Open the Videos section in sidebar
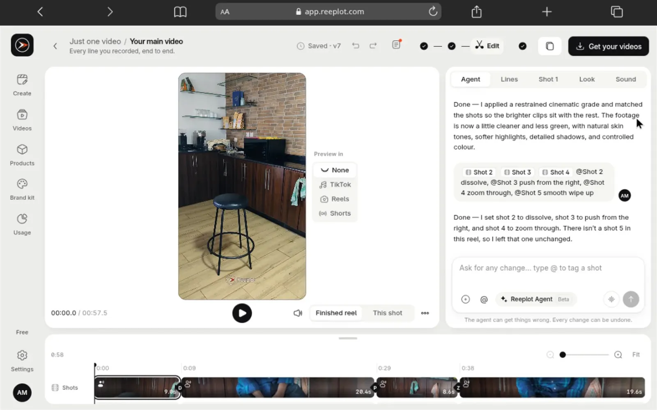 (22, 120)
